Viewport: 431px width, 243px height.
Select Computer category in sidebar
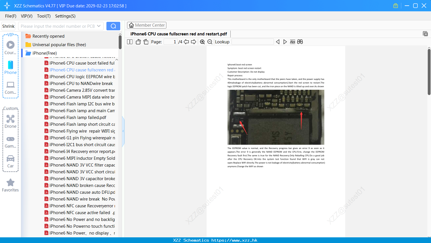coord(10,88)
